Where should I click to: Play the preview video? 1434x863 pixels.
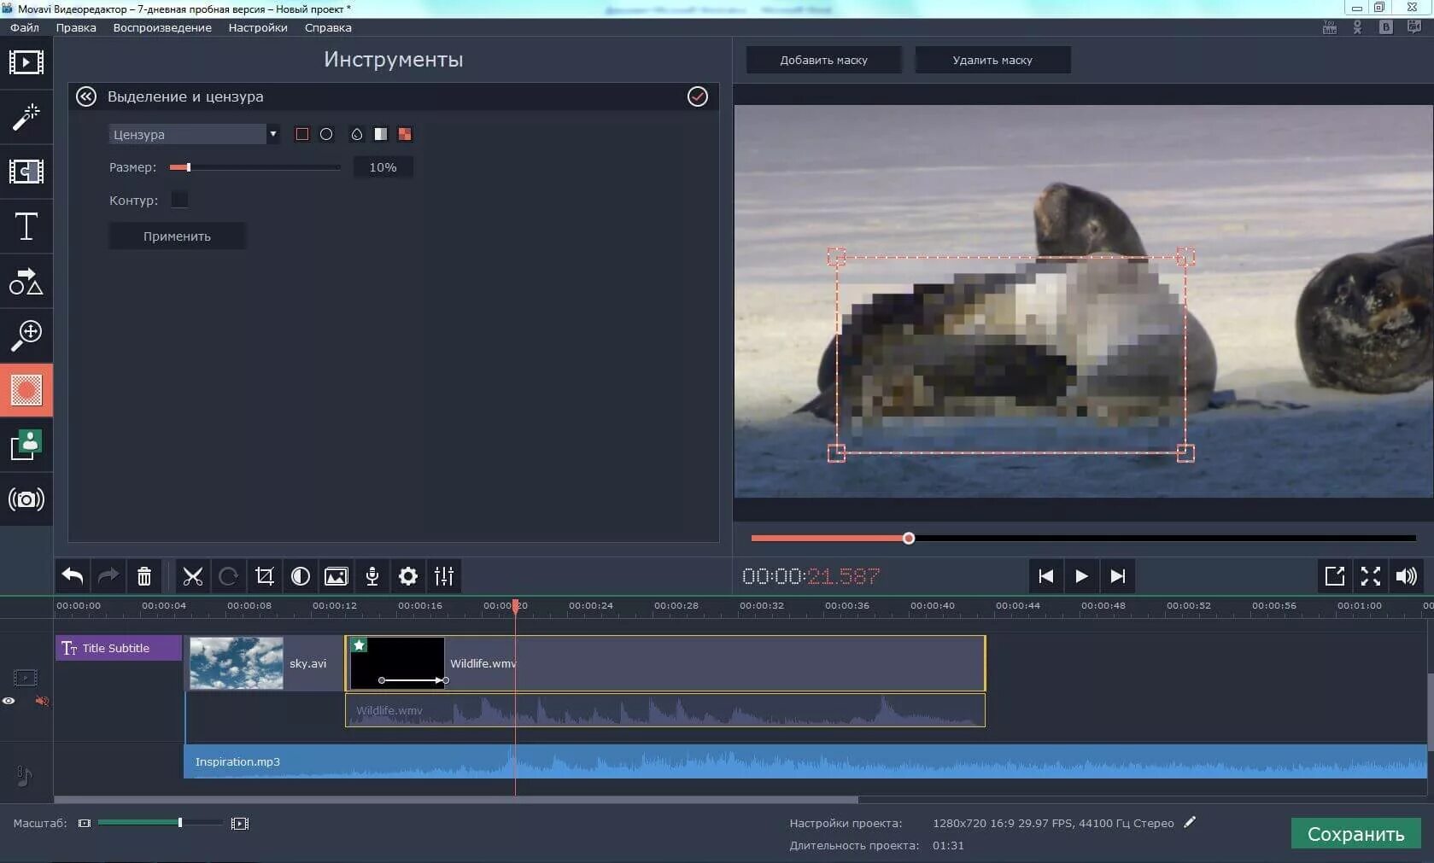(x=1081, y=576)
